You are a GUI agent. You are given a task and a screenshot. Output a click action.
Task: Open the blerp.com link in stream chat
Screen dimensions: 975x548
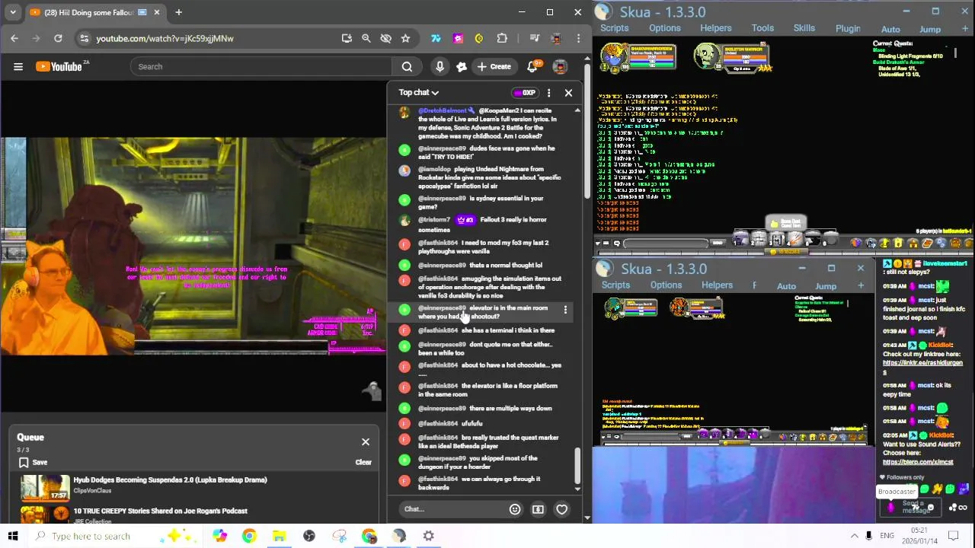918,462
